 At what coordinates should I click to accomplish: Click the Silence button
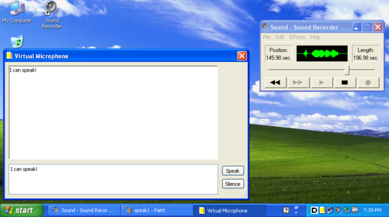click(x=233, y=184)
